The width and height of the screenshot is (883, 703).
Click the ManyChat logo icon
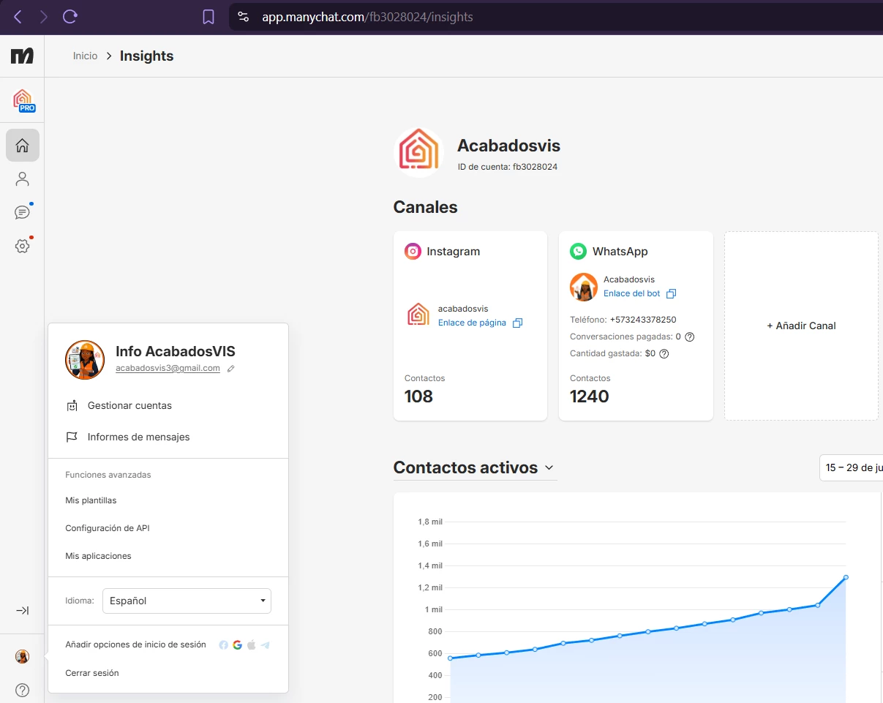tap(22, 56)
